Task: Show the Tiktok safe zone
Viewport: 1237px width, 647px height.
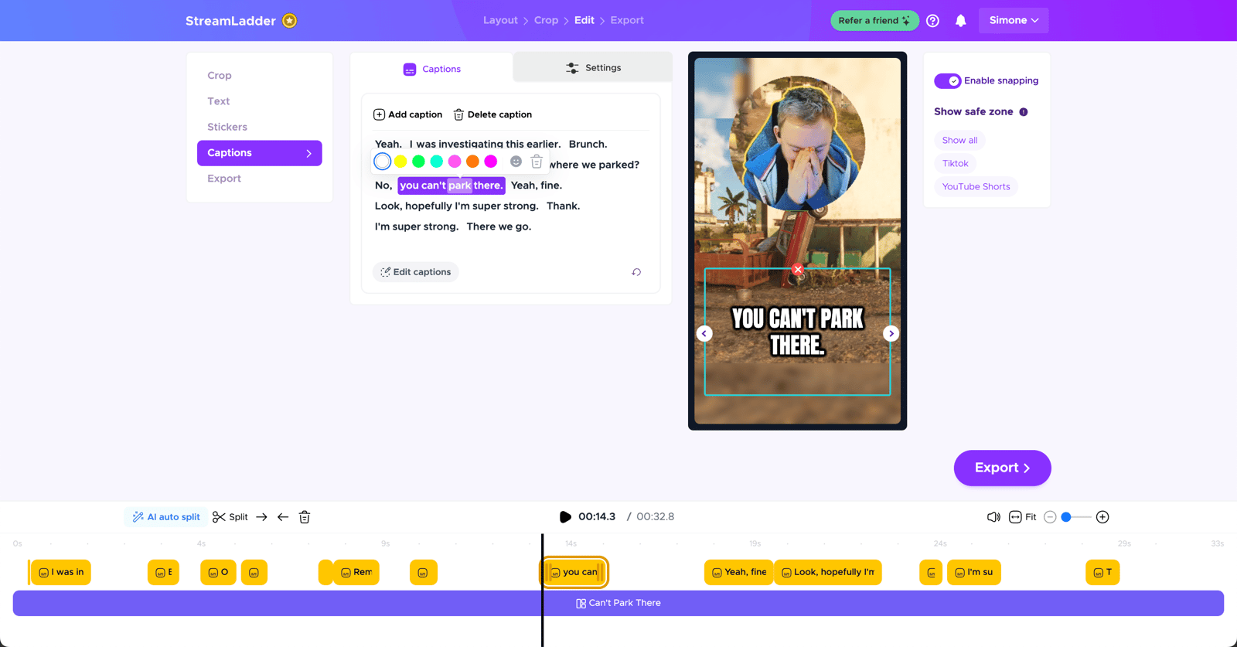Action: coord(955,163)
